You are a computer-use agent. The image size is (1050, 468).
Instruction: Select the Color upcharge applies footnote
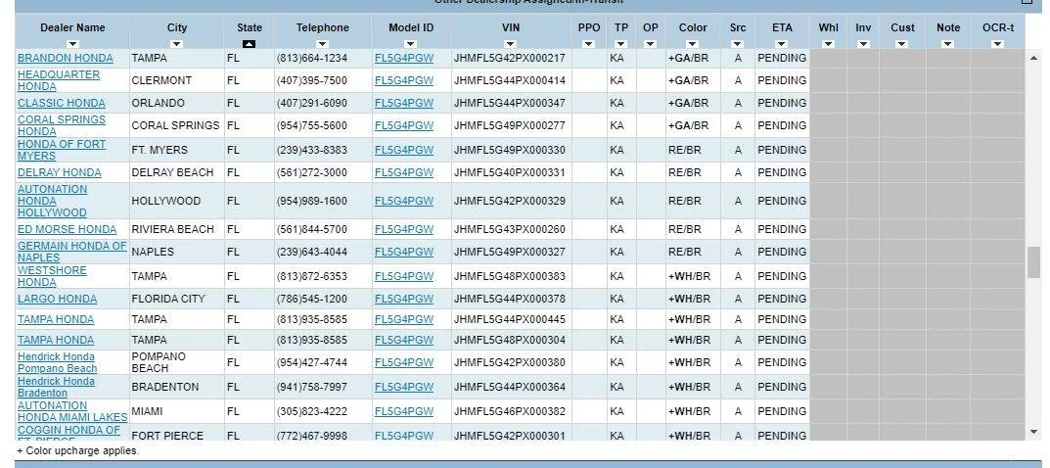tap(77, 450)
